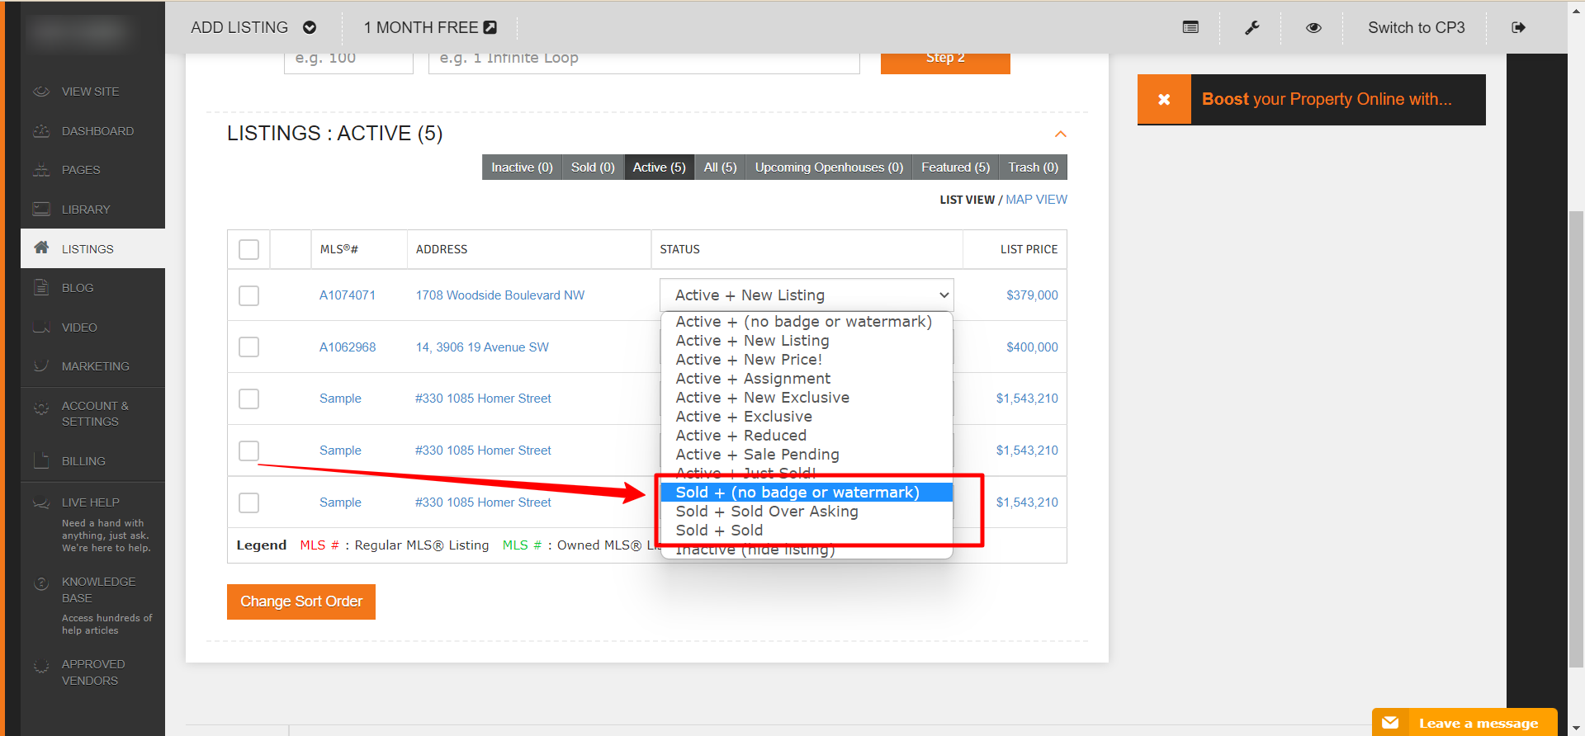
Task: Switch to the All (5) tab
Action: [720, 167]
